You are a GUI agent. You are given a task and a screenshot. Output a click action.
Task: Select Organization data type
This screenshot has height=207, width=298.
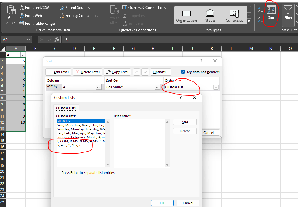(x=186, y=16)
